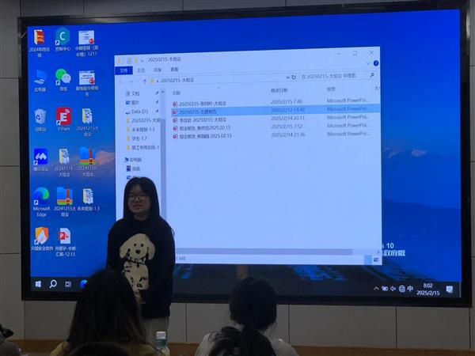
Task: Click the Windows Start button
Action: (x=38, y=283)
